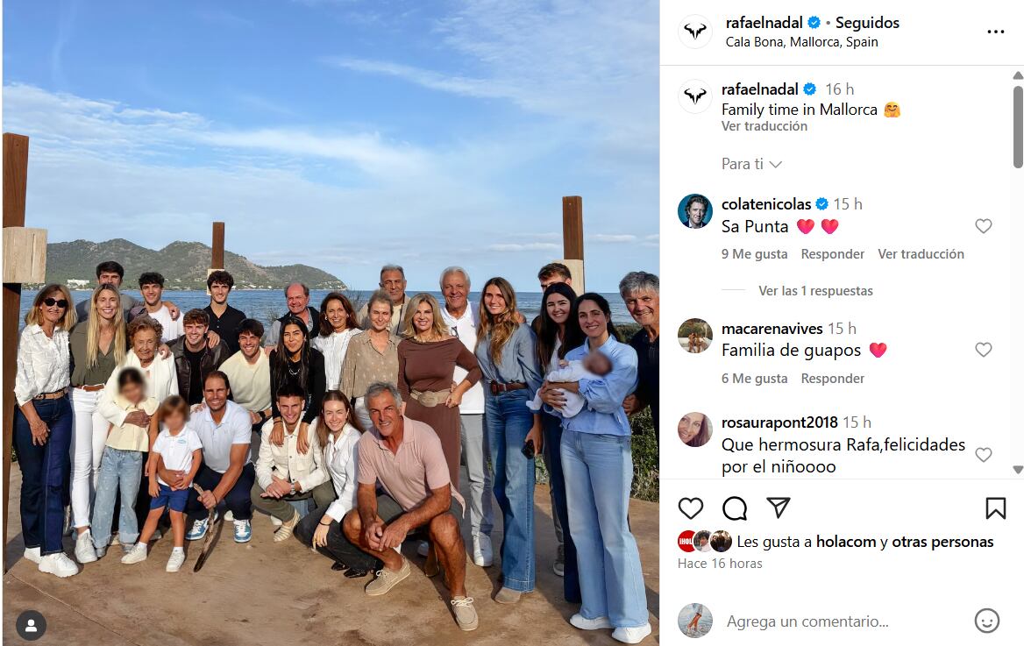Show tagged people icon on the photo
The height and width of the screenshot is (646, 1024).
tap(32, 625)
